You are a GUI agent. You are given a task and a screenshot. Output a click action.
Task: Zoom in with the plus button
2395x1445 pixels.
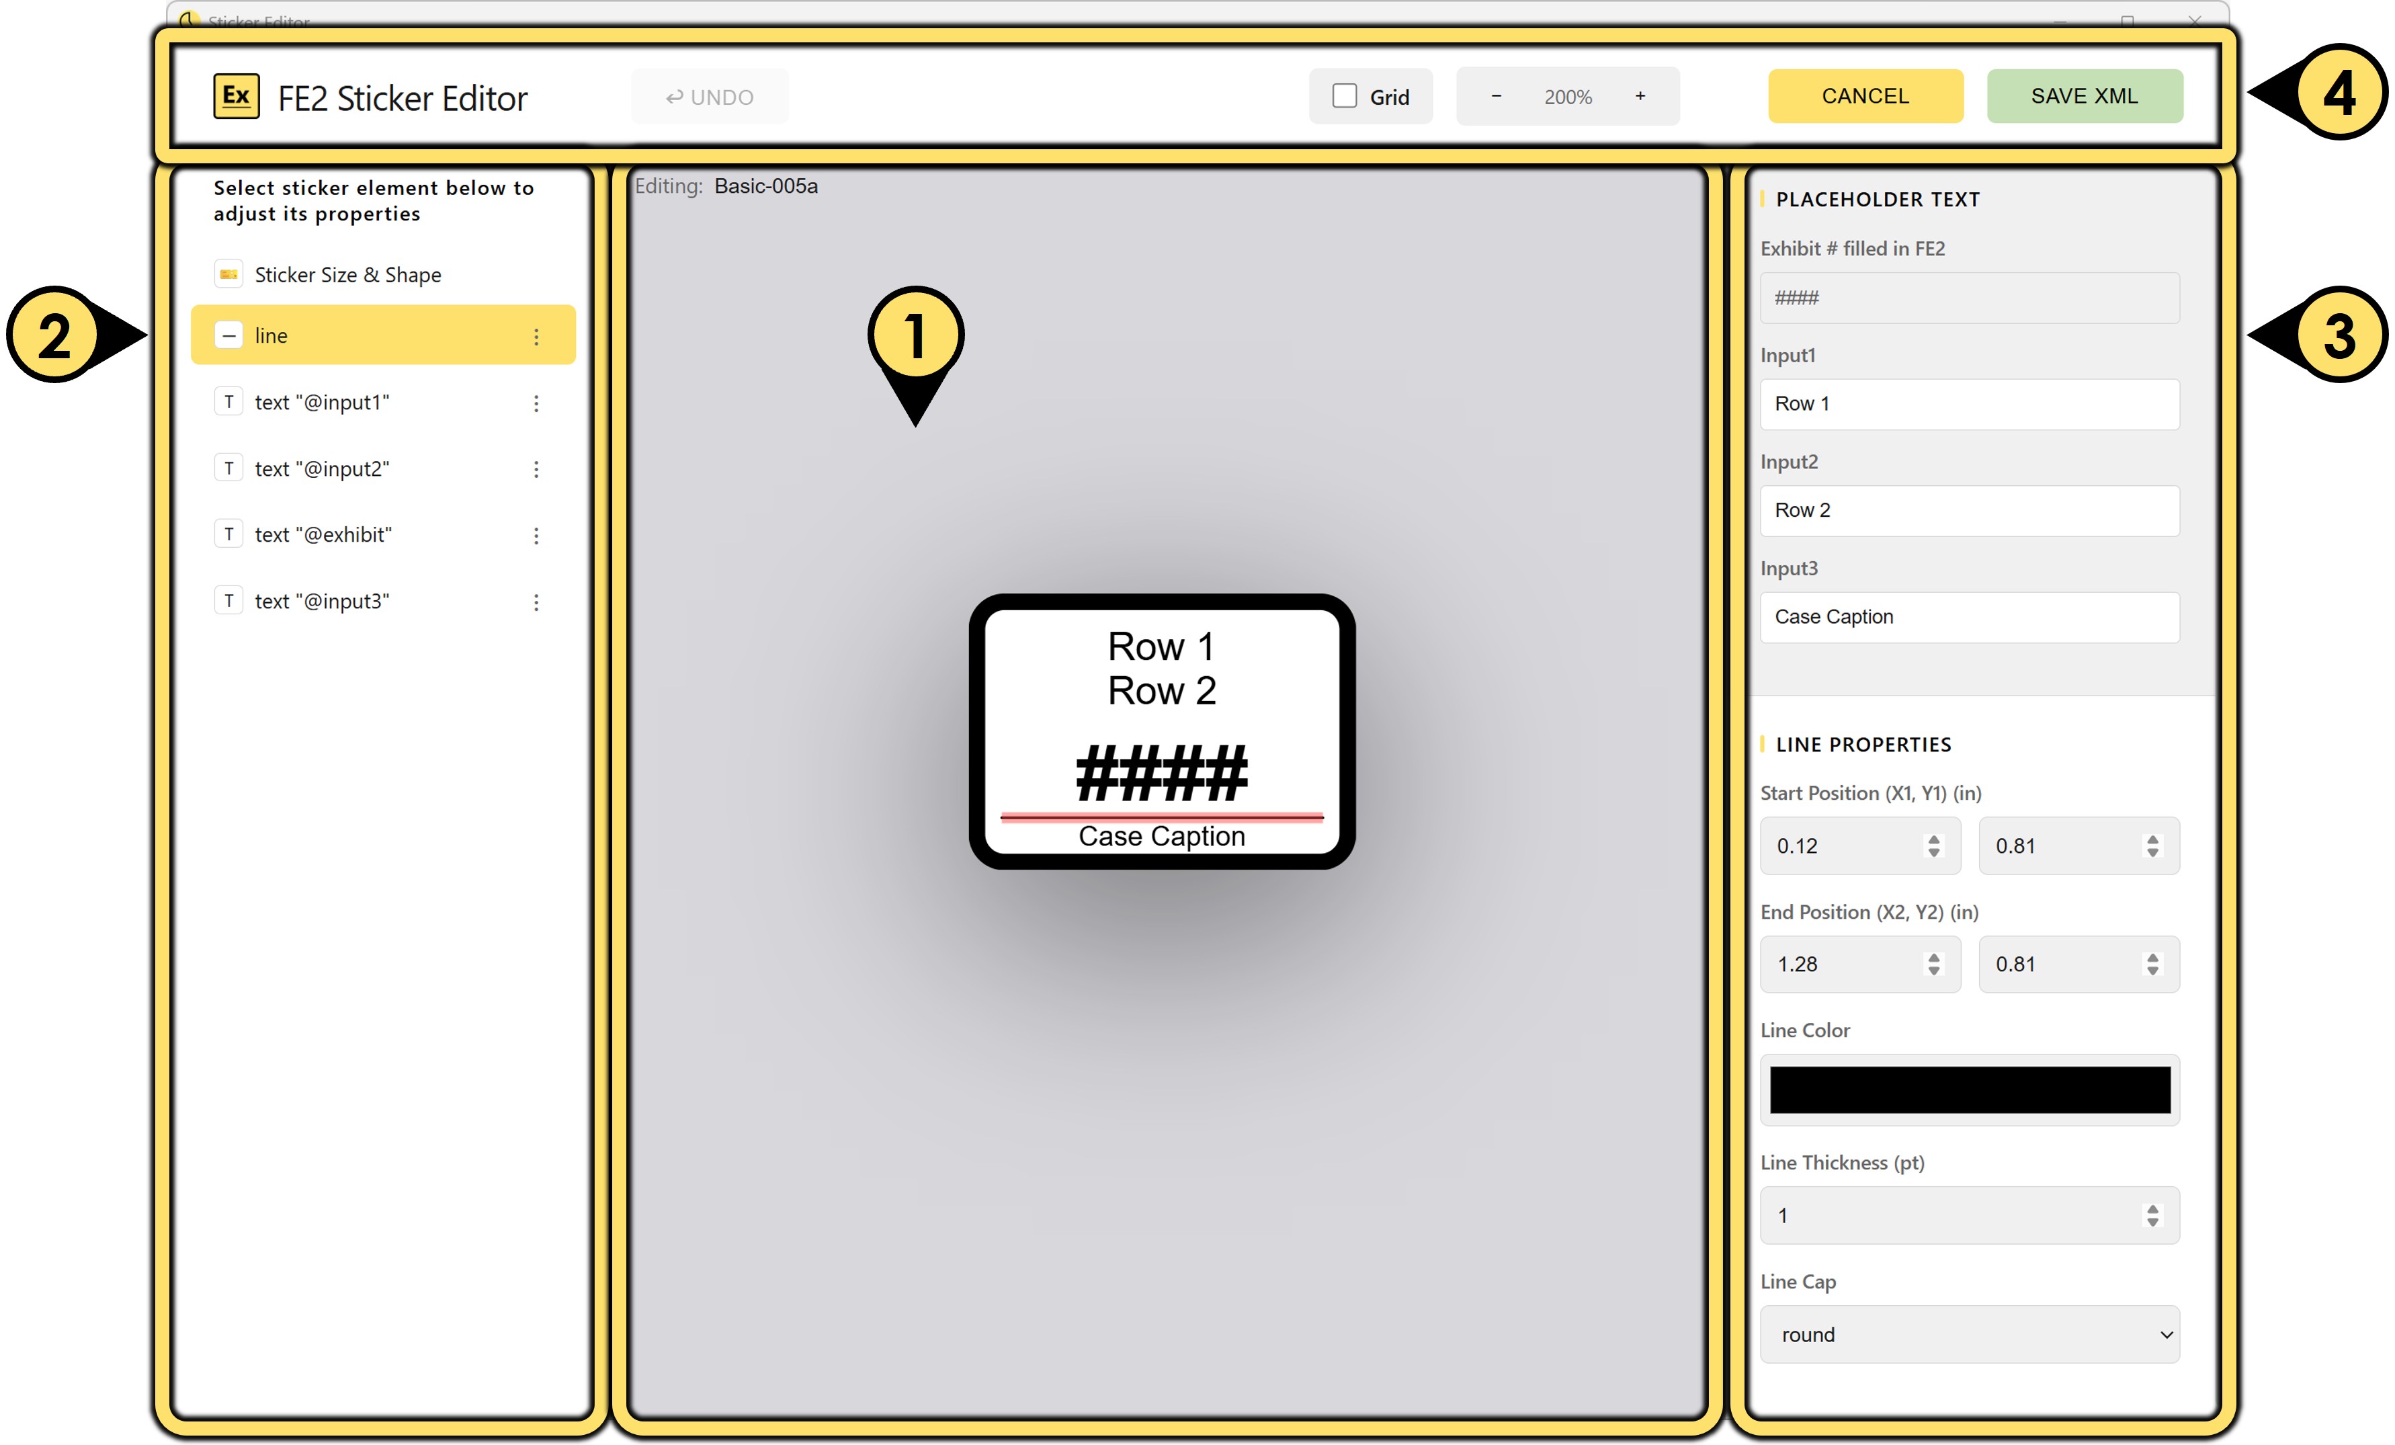pos(1640,96)
